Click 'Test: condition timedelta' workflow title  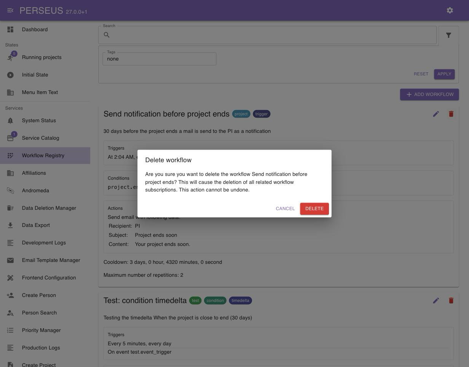(145, 300)
